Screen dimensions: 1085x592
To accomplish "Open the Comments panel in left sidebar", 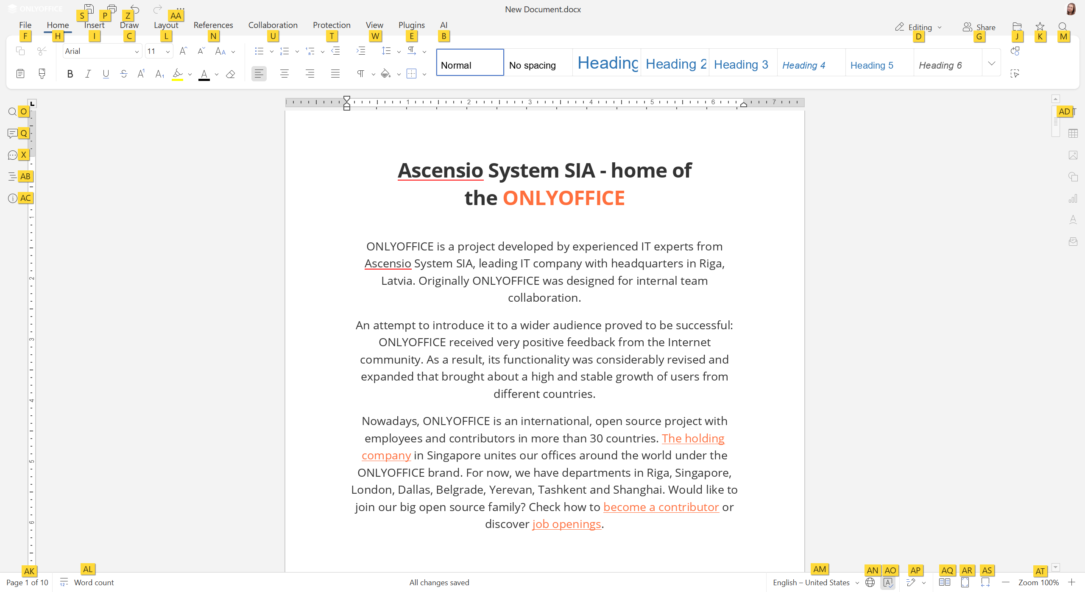I will (12, 133).
